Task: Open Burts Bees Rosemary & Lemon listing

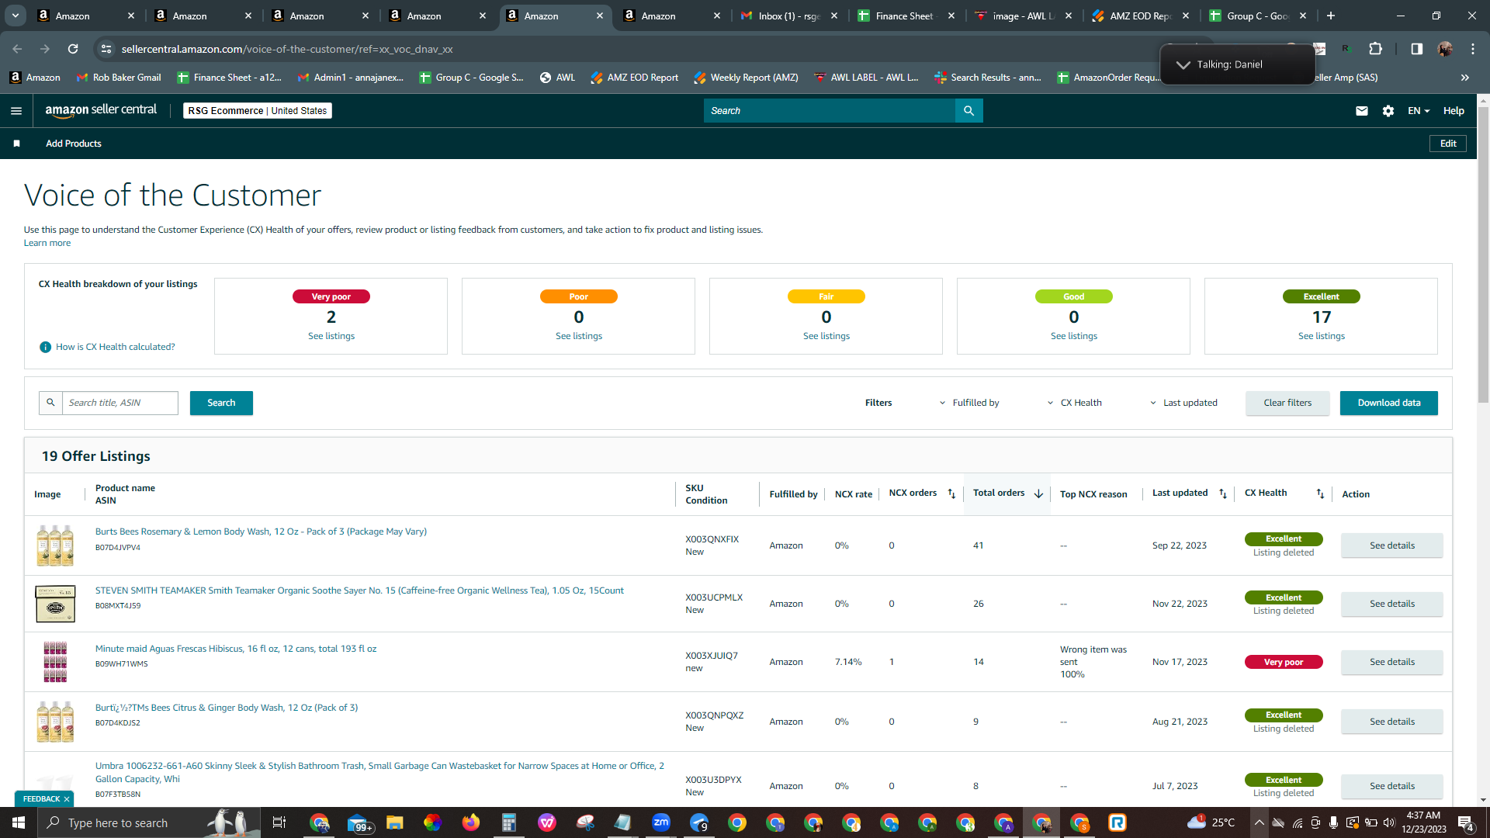Action: point(261,532)
